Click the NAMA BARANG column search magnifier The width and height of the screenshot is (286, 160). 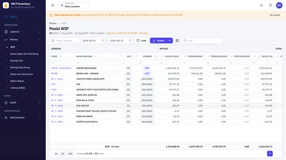(78, 63)
